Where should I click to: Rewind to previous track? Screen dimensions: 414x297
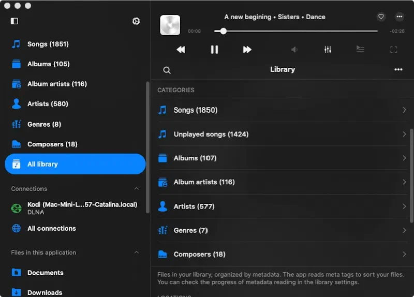pos(181,50)
